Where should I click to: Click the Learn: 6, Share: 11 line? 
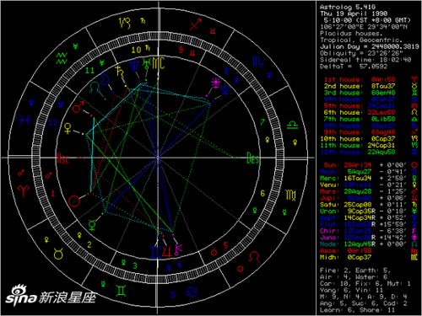pos(357,310)
